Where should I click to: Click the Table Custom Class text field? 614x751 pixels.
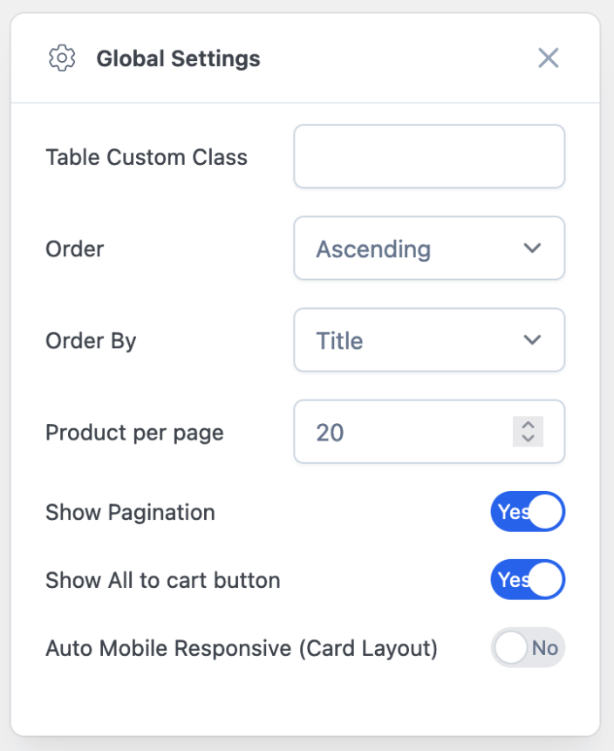[429, 156]
